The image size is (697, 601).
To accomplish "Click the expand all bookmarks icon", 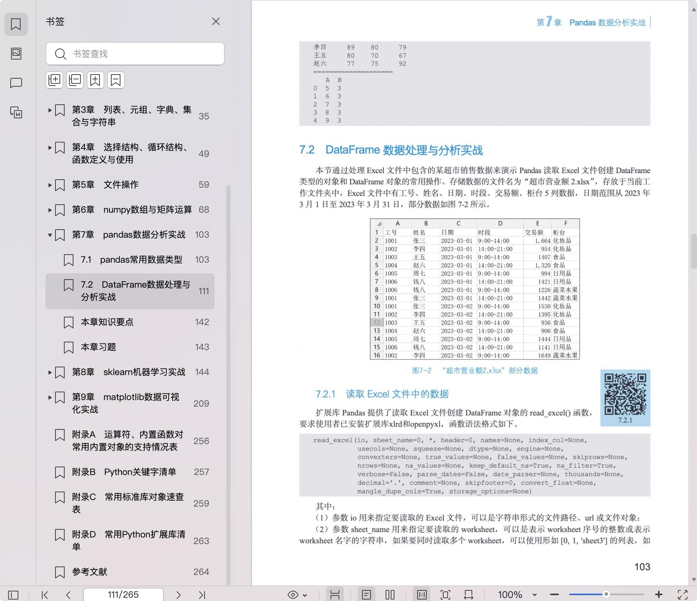I will click(x=54, y=80).
